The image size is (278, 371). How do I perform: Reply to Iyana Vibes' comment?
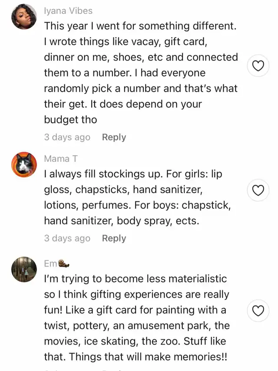(114, 137)
